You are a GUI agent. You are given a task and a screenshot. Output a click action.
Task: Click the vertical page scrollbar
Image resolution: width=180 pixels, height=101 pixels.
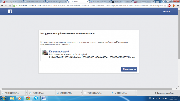point(179,35)
